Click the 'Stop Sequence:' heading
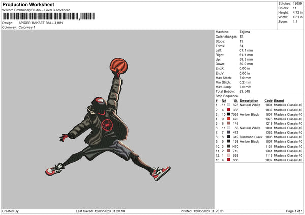This screenshot has height=215, width=305. click(x=227, y=96)
